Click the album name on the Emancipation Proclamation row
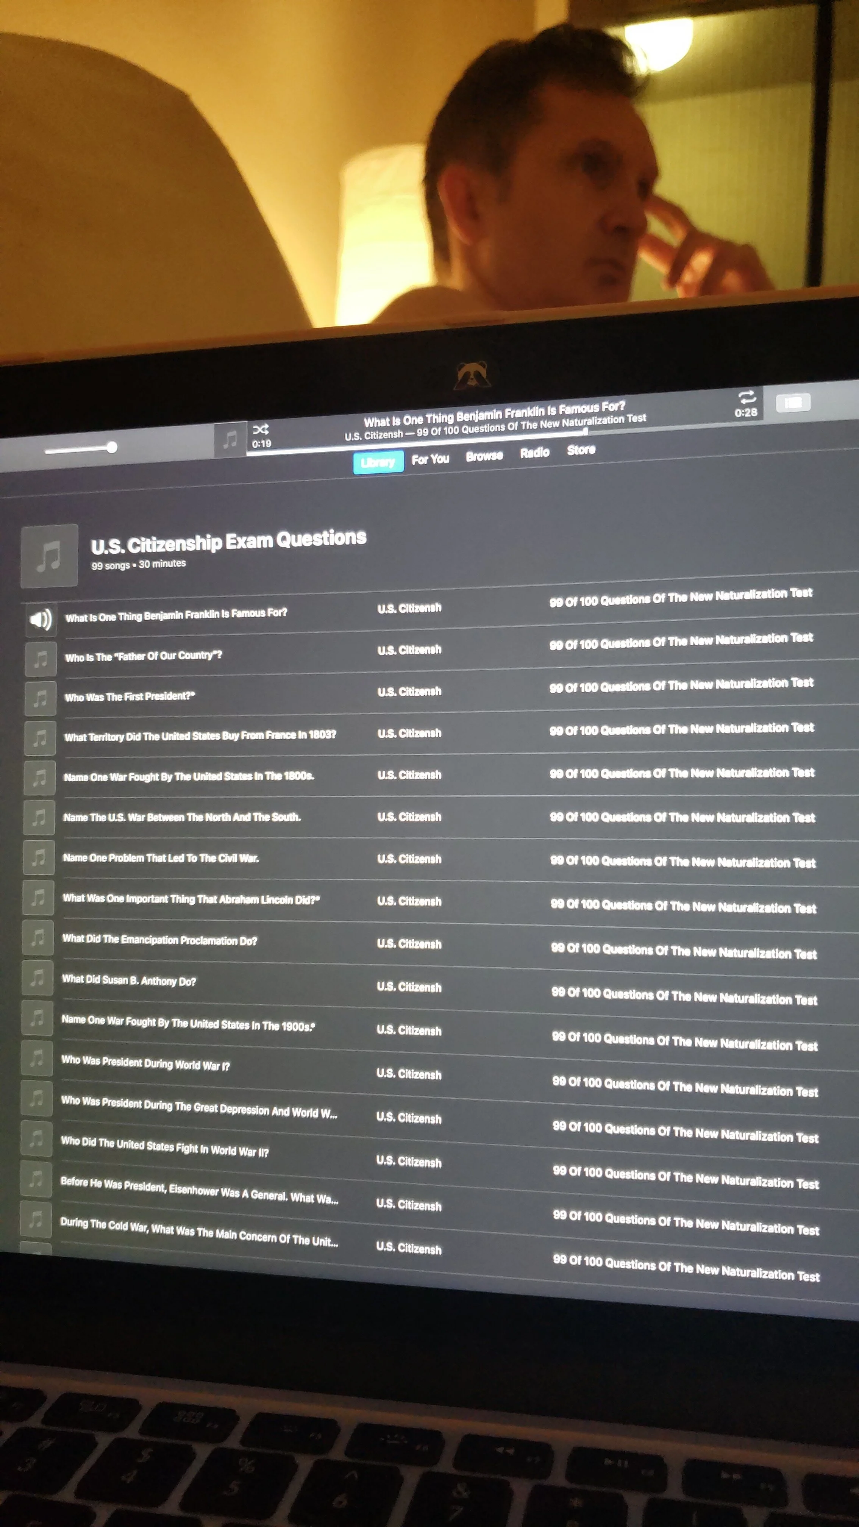 pos(684,951)
